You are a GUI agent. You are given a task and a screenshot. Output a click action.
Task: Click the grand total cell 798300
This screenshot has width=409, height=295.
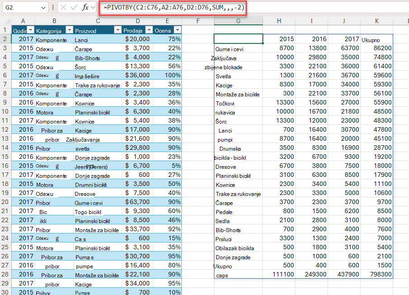[x=376, y=274]
